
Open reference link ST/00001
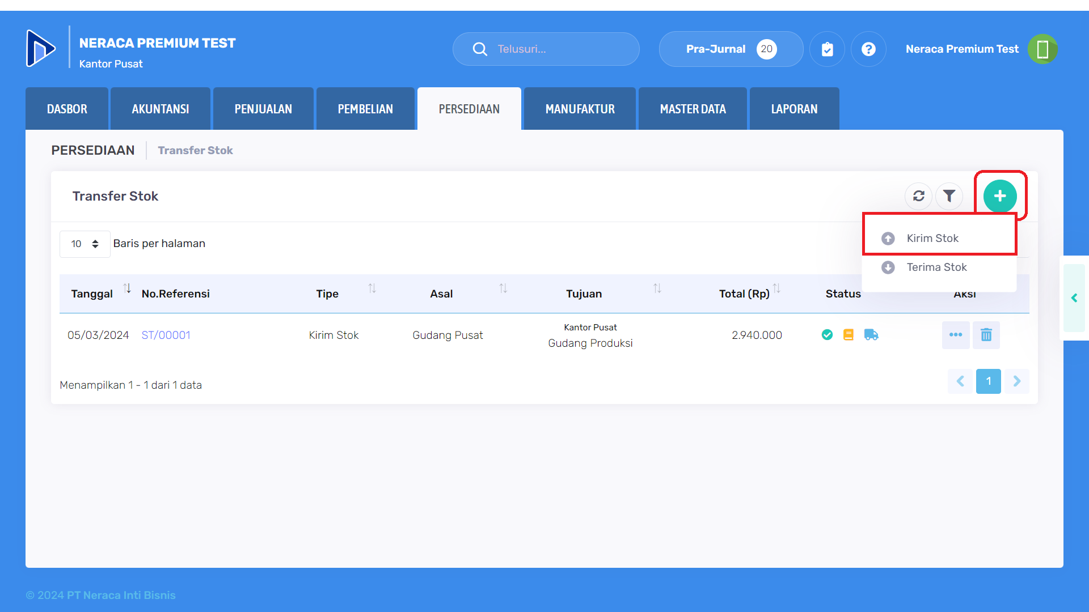point(166,335)
